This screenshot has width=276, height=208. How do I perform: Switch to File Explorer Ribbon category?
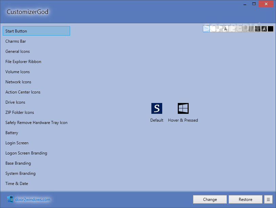pos(37,61)
